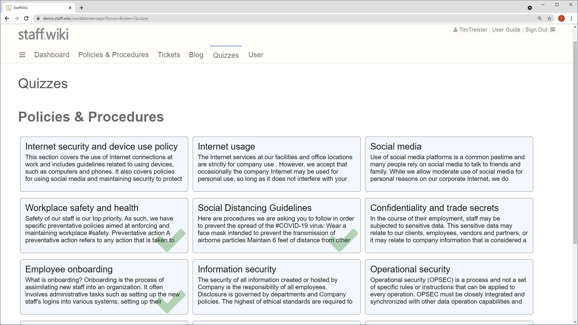Open the Chrome profile avatar

[561, 18]
